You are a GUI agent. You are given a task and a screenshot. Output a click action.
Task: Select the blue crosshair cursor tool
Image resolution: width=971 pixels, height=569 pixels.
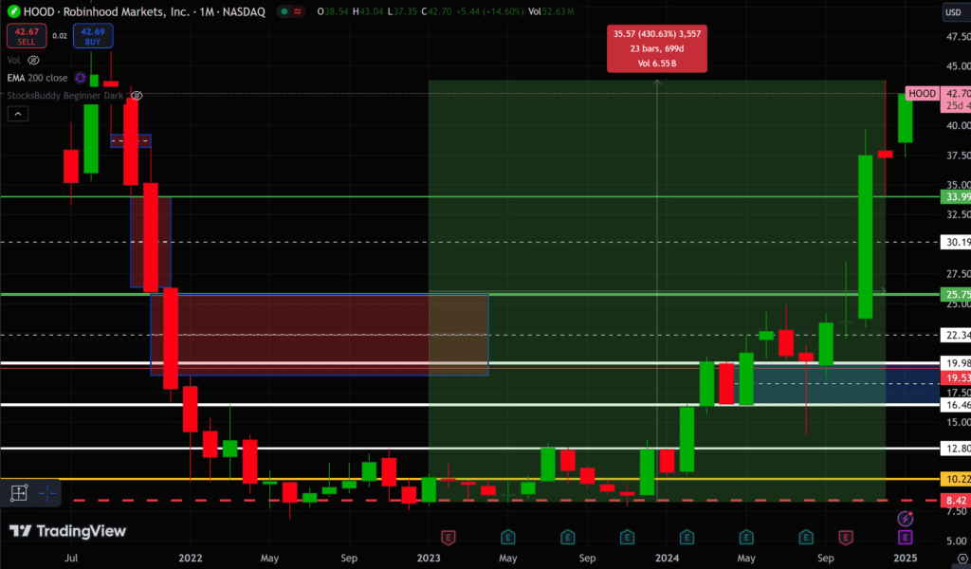click(x=47, y=493)
